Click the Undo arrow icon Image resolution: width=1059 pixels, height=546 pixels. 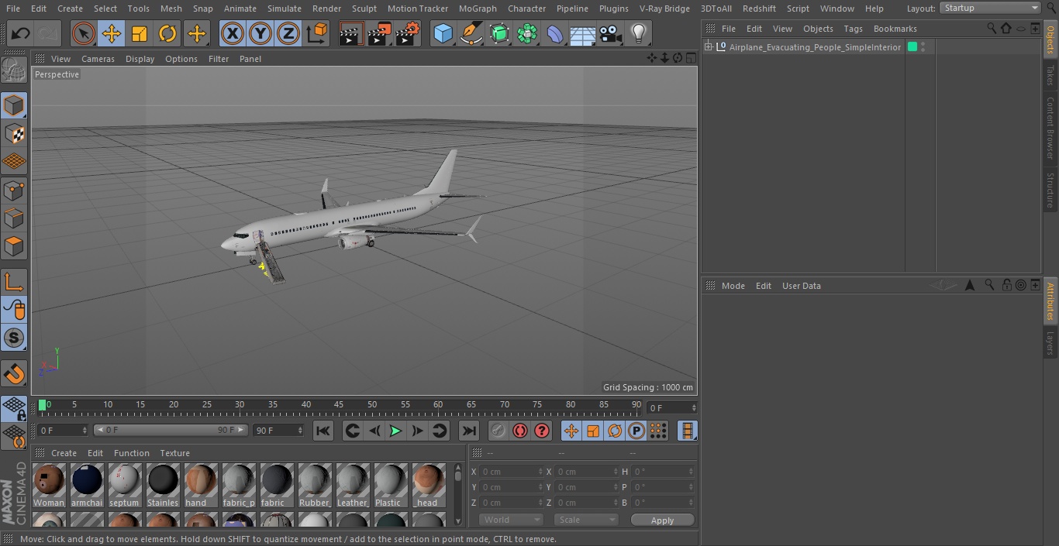(x=21, y=33)
